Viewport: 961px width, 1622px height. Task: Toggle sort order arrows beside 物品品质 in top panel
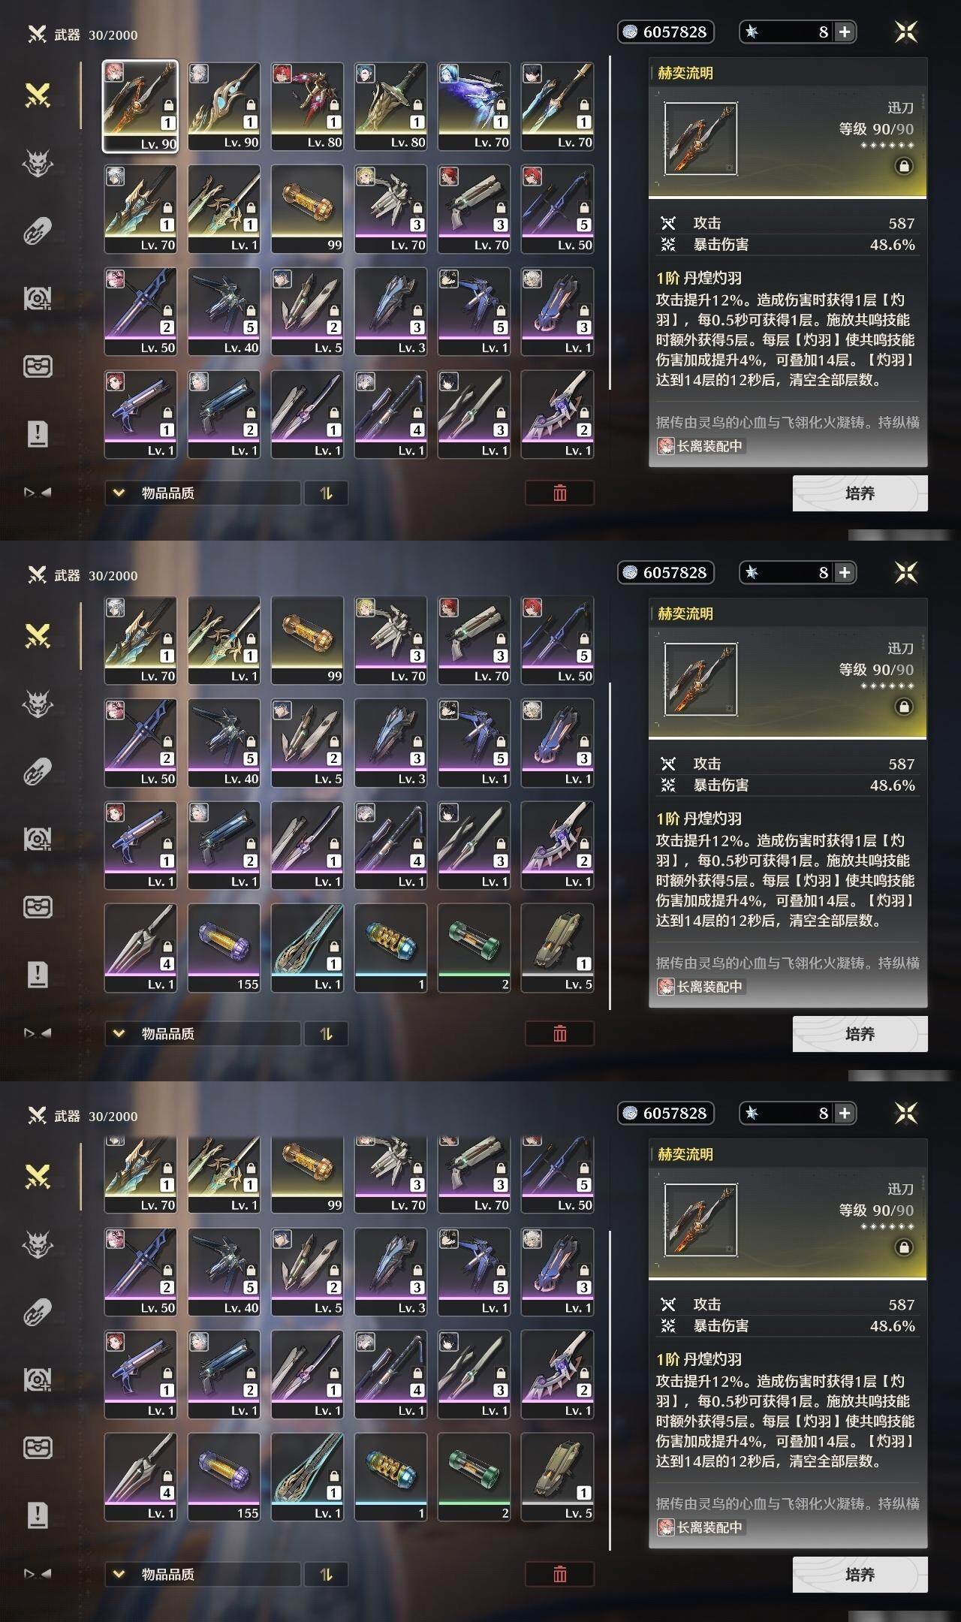click(x=326, y=493)
